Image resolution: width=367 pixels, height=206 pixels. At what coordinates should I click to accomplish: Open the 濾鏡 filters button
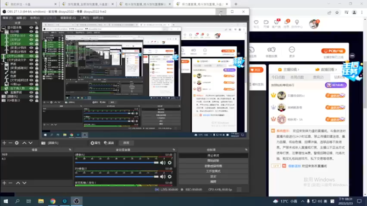click(109, 143)
